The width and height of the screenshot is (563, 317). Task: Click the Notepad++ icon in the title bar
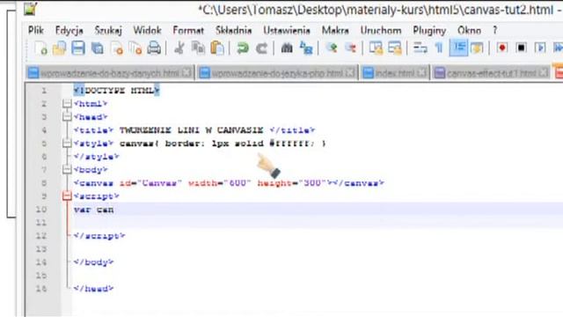click(x=31, y=9)
